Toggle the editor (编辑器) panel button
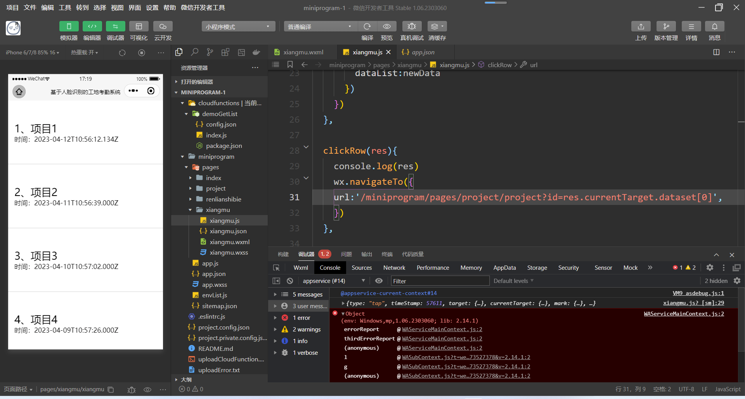The image size is (745, 399). point(92,26)
